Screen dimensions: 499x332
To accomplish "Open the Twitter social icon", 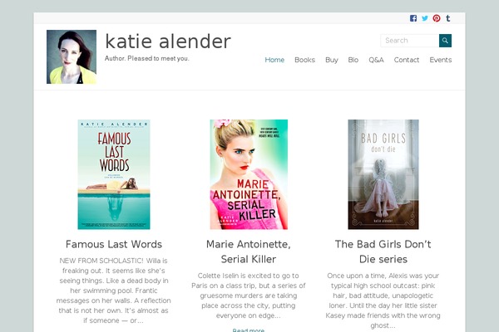I will 425,18.
